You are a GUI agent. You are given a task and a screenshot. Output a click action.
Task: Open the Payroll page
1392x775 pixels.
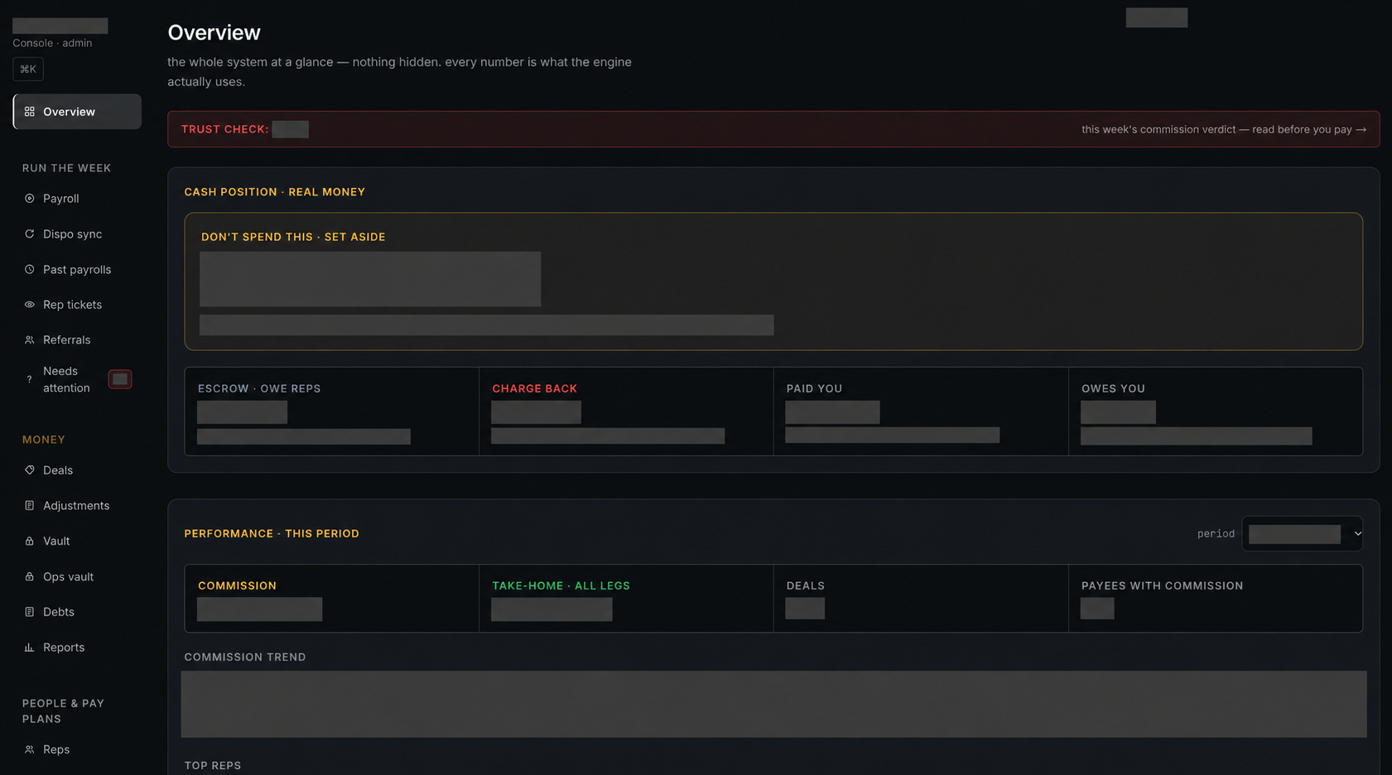(77, 199)
